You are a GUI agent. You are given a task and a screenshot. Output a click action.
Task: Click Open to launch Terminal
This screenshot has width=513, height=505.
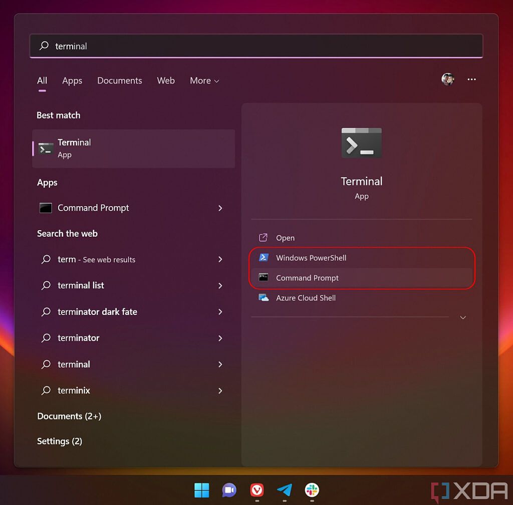coord(285,238)
